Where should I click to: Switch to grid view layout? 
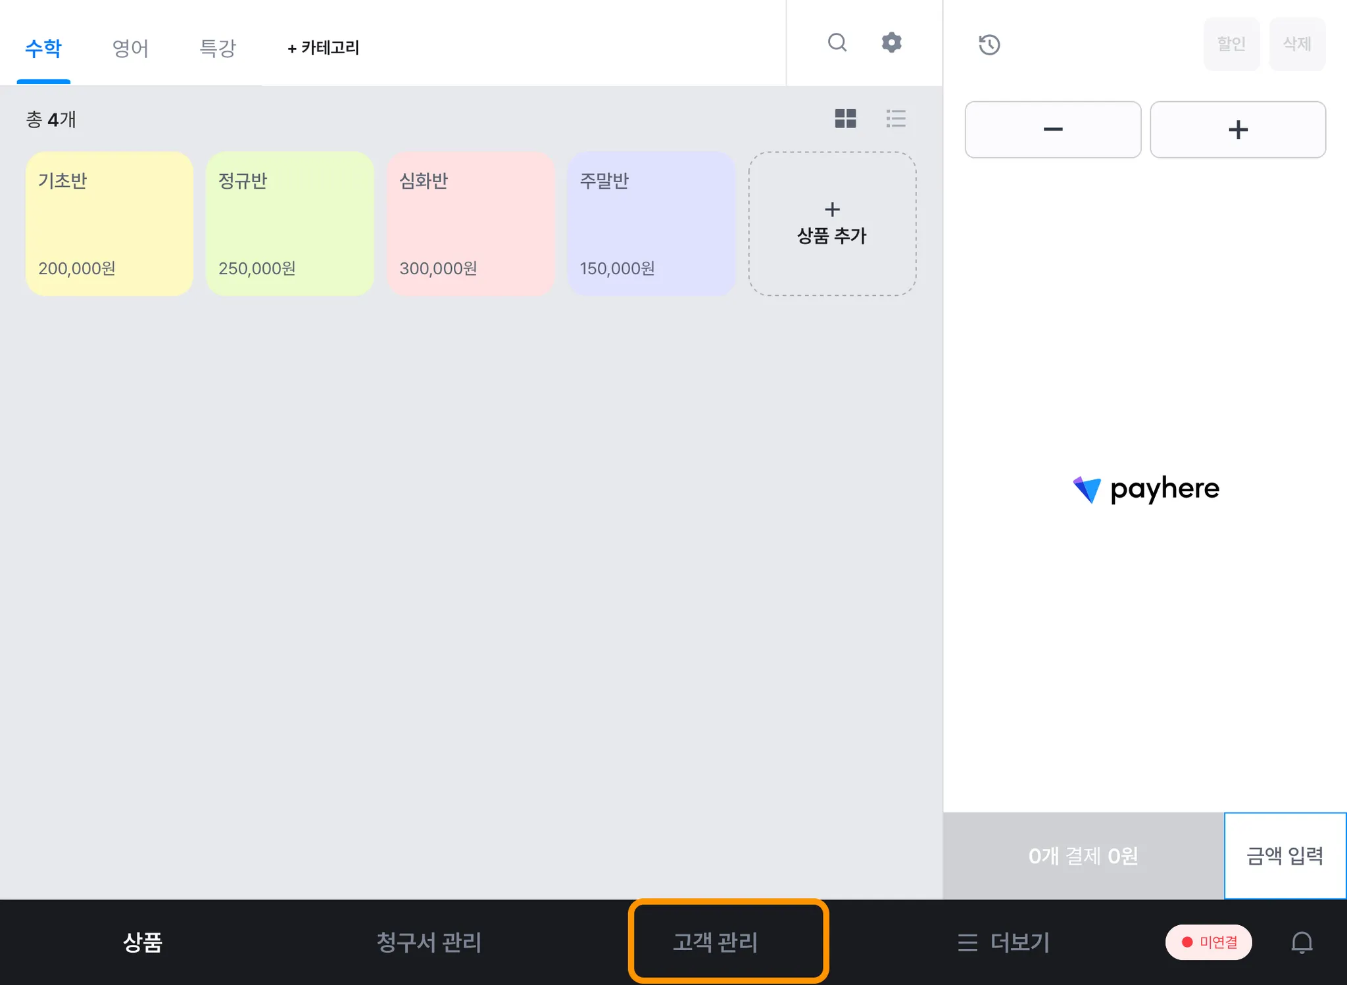845,118
